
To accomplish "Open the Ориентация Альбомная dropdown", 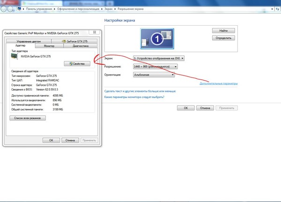I will pos(154,75).
